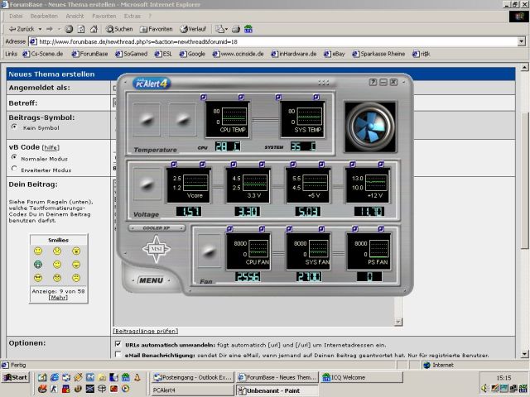Screen dimensions: 530x397
Task: Select the Kein Symbol radio button
Action: pos(14,127)
